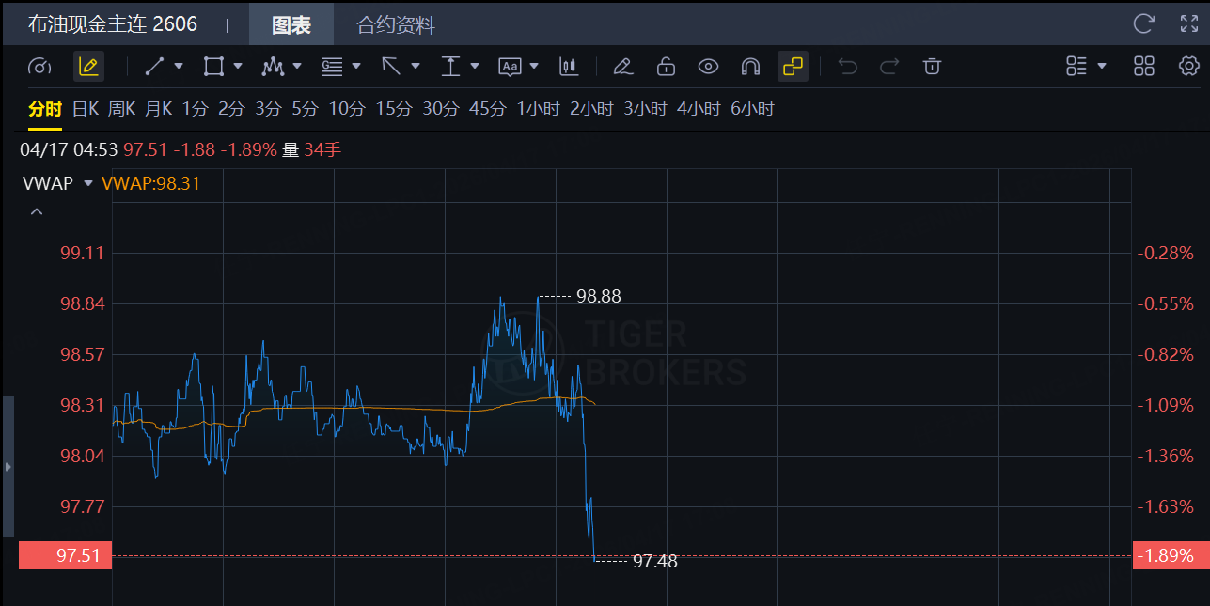Screen dimensions: 1210x606
Task: Redo the drawing action
Action: [889, 67]
